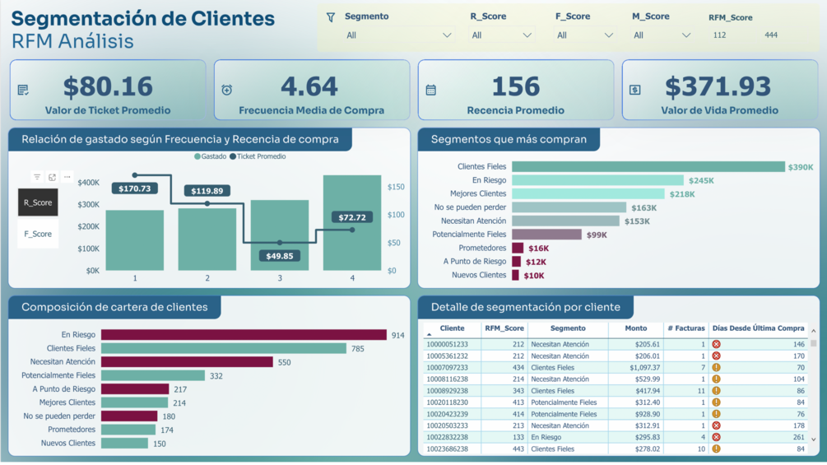Click the dollar icon on the $371.93 card
Viewport: 827px width, 465px height.
(635, 91)
